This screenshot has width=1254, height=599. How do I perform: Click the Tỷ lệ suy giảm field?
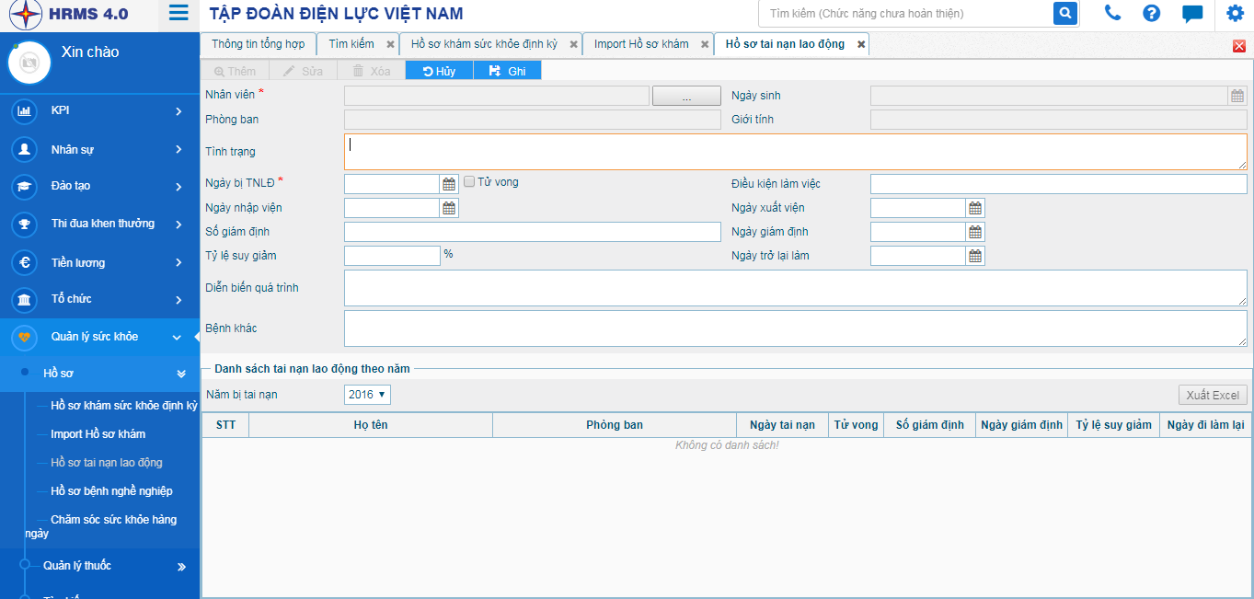[x=393, y=256]
